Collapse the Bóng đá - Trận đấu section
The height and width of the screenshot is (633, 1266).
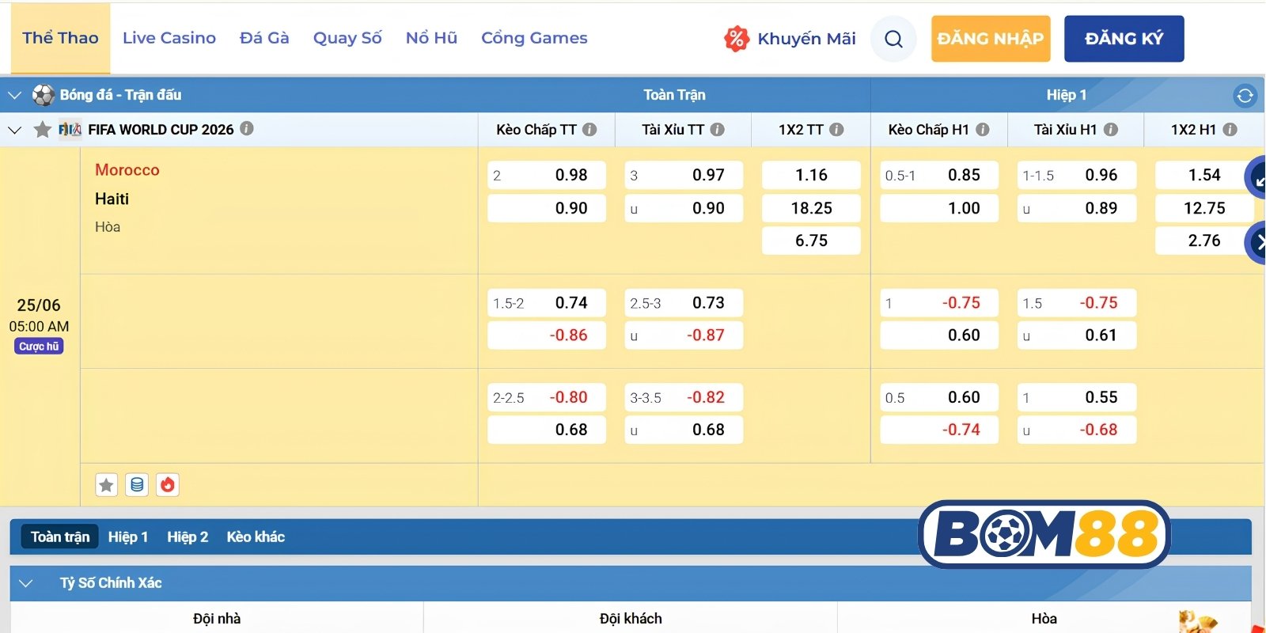pyautogui.click(x=14, y=95)
